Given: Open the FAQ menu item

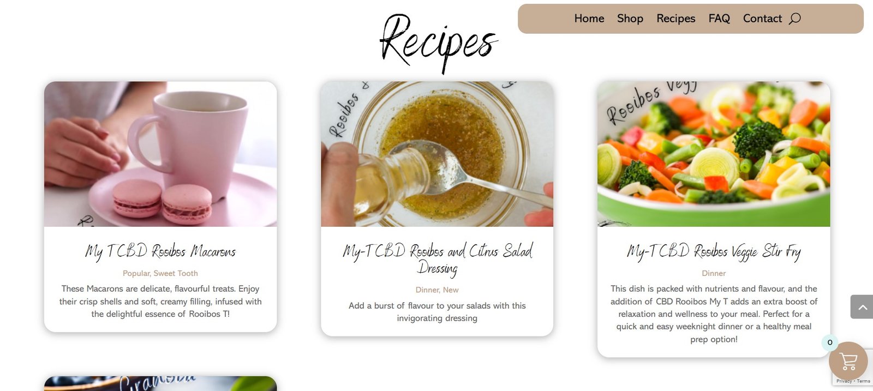Looking at the screenshot, I should pyautogui.click(x=719, y=19).
